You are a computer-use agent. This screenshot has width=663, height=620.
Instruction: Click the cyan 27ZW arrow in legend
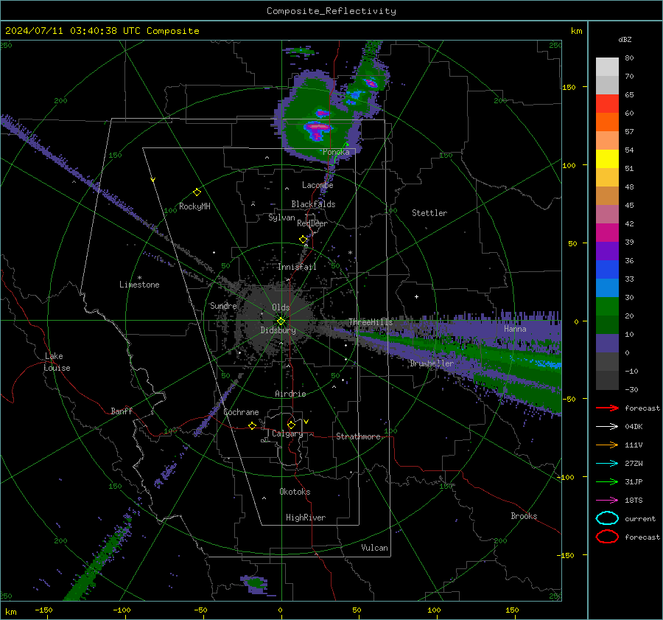(607, 464)
